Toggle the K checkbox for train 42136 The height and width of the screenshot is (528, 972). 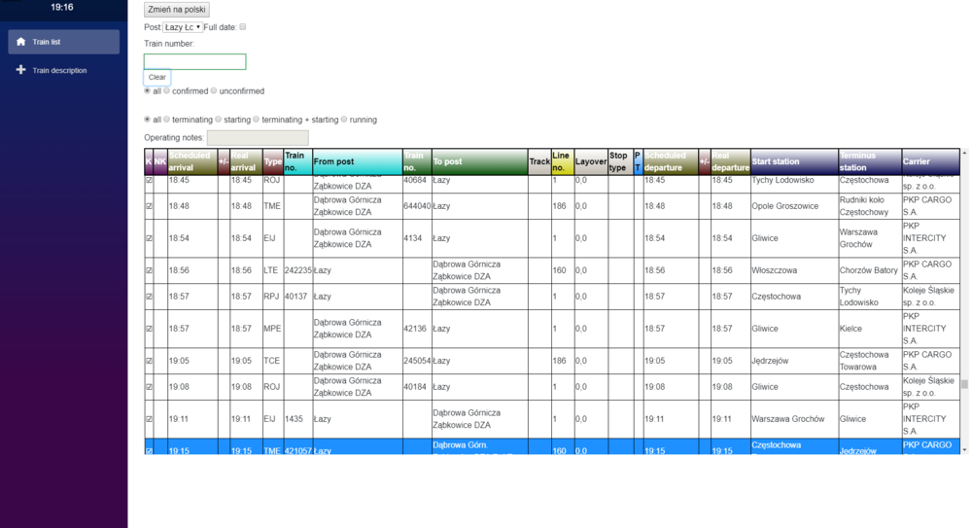coord(149,329)
